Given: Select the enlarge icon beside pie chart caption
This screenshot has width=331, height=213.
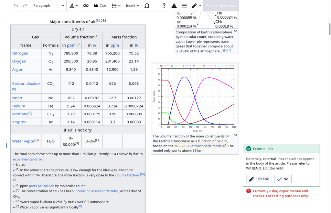Looking at the screenshot, I should point(235,31).
